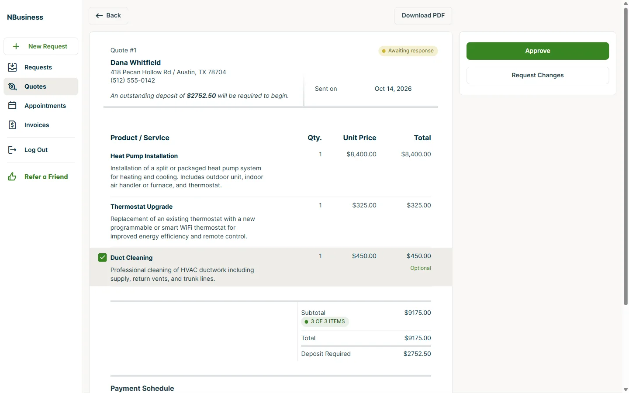The width and height of the screenshot is (629, 393).
Task: Click the Duct Cleaning item title
Action: [x=131, y=258]
